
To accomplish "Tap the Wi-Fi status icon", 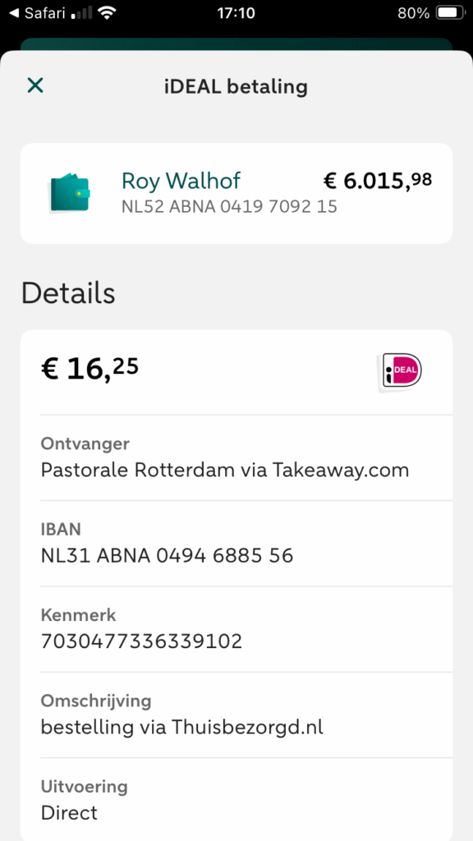I will (x=108, y=13).
